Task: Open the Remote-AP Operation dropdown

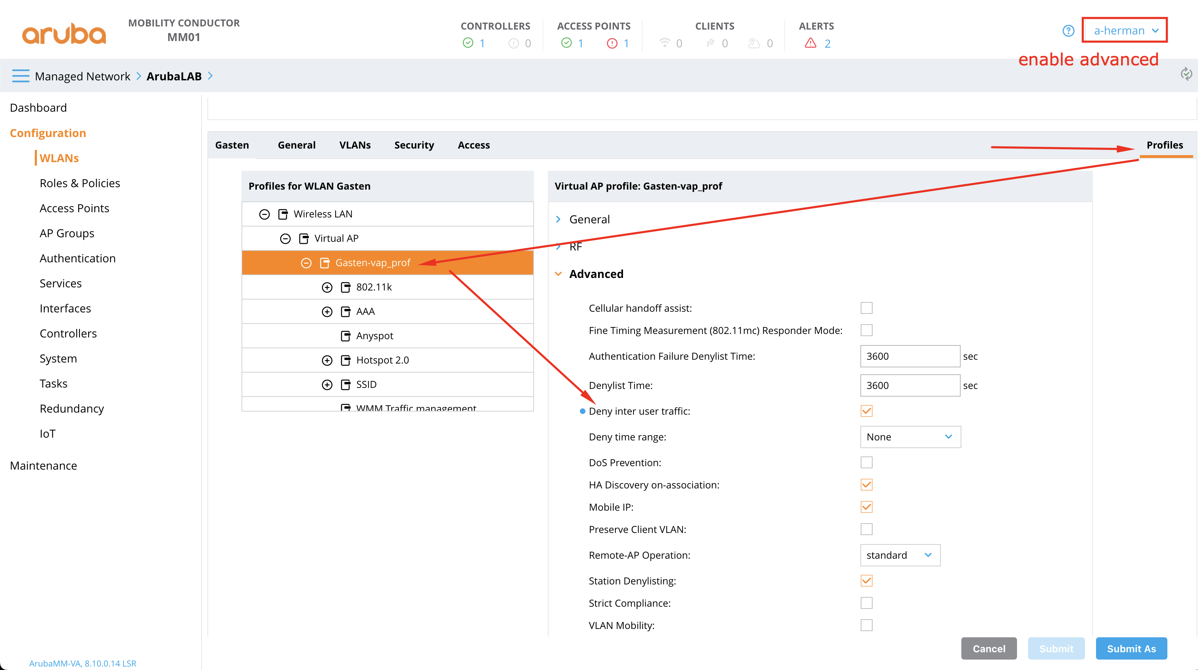Action: 900,555
